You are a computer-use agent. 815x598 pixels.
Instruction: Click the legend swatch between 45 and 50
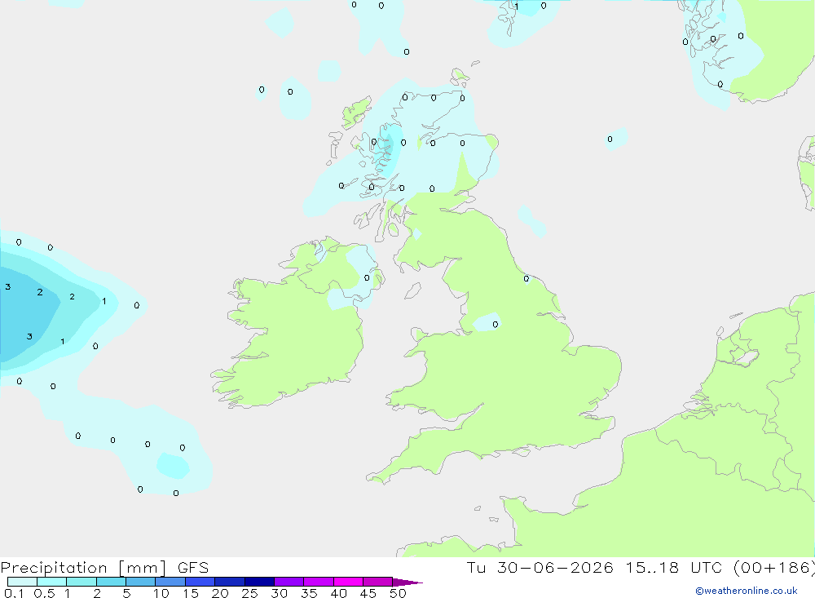[378, 582]
